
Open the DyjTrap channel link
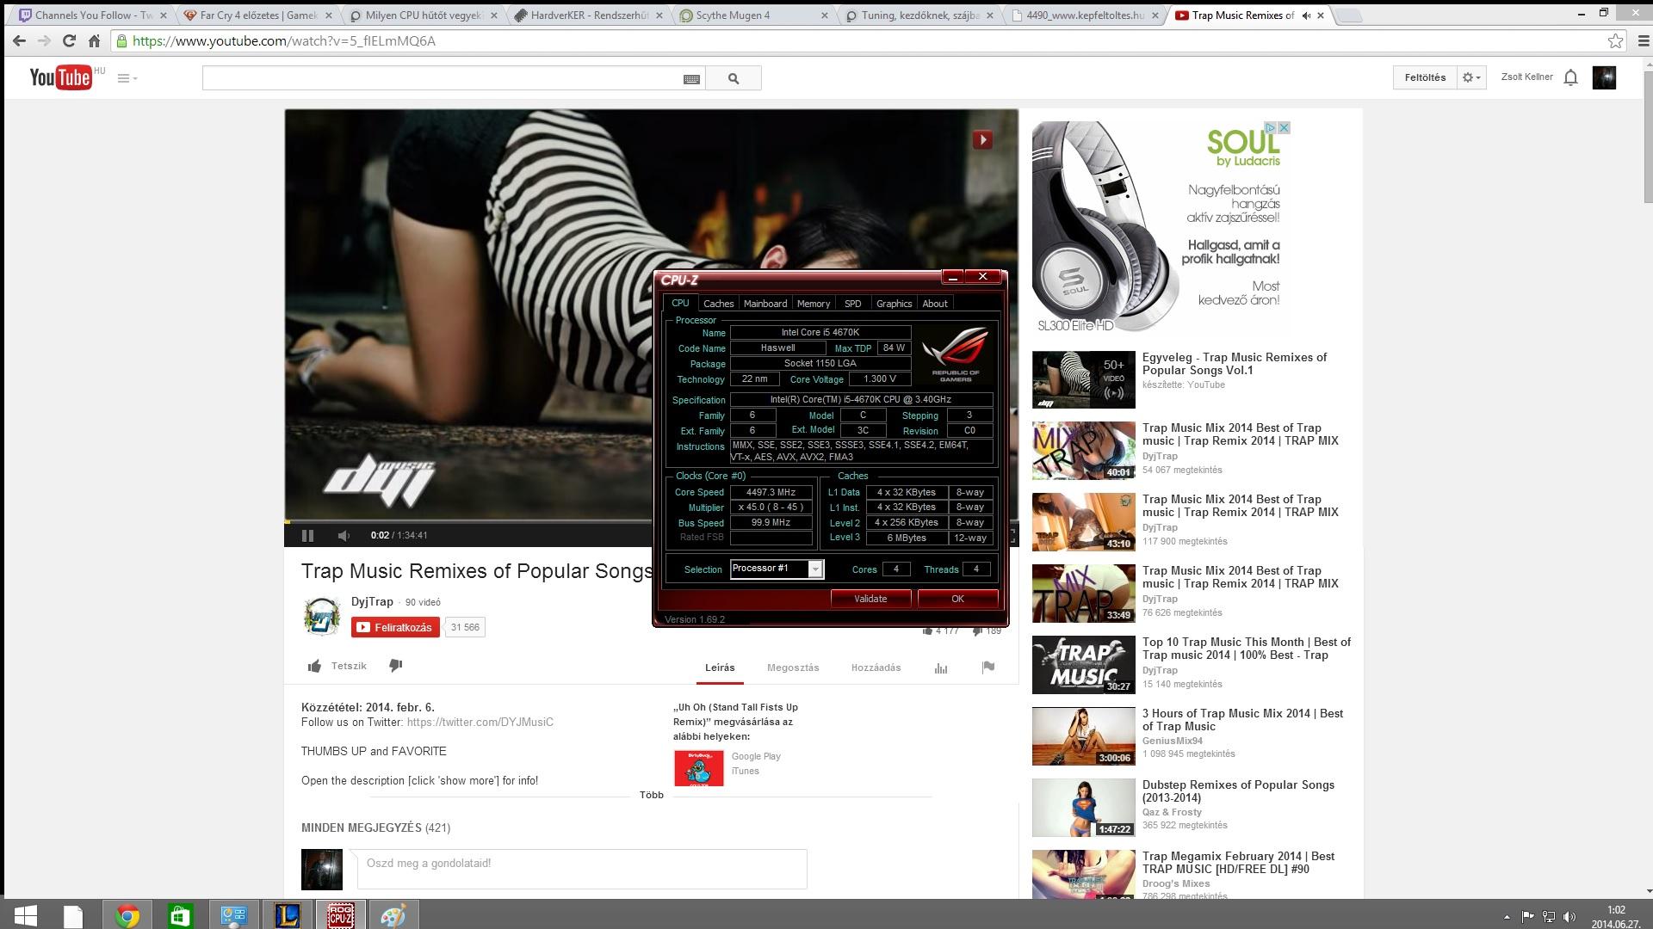[372, 601]
